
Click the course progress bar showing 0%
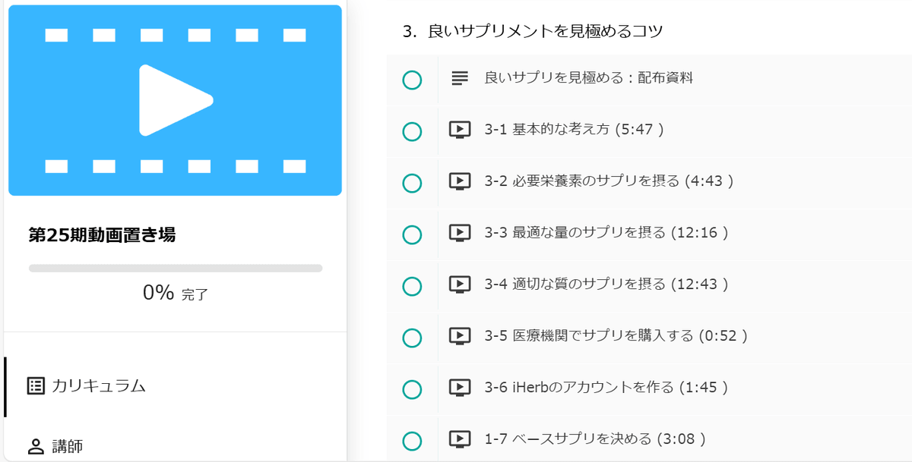(x=176, y=268)
